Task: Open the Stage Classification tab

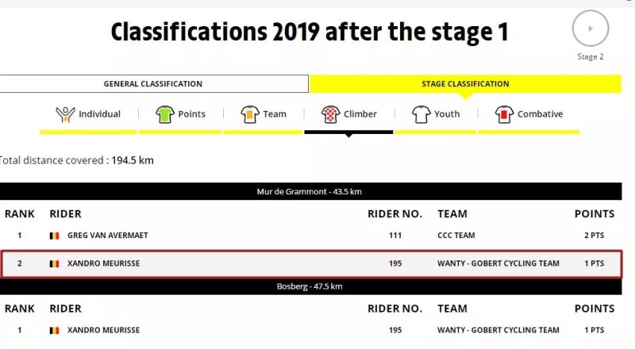Action: coord(465,84)
